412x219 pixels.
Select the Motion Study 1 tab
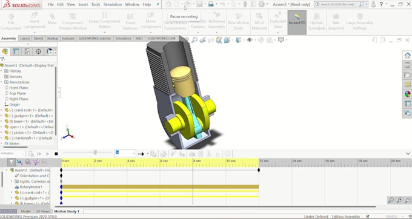pyautogui.click(x=67, y=211)
